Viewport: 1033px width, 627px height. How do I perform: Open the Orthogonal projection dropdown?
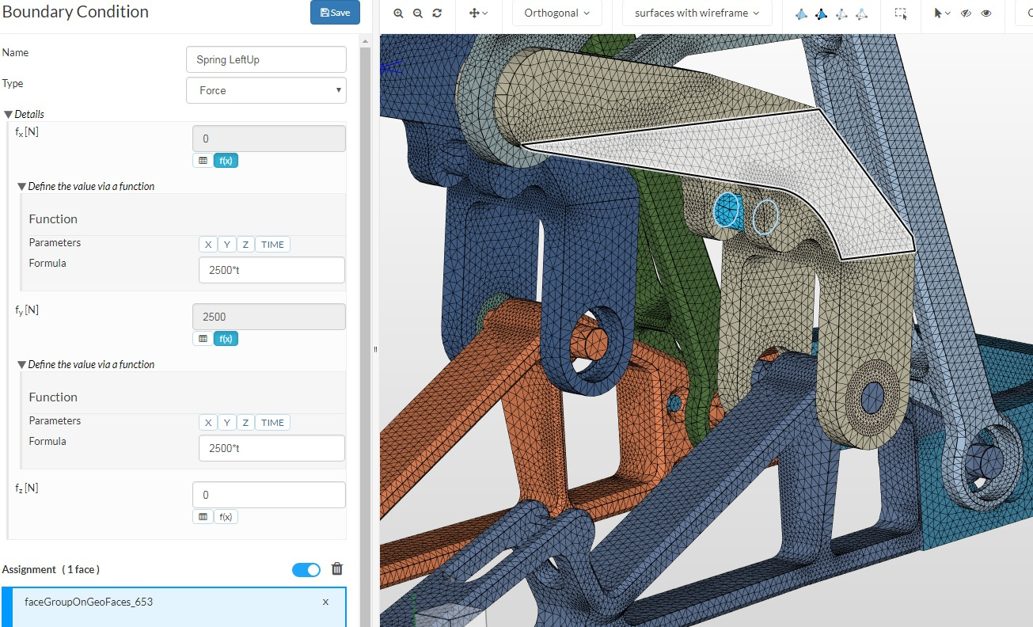(556, 13)
